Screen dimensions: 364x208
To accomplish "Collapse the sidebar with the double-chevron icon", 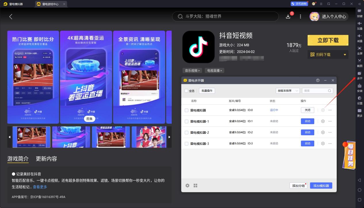I will click(359, 4).
